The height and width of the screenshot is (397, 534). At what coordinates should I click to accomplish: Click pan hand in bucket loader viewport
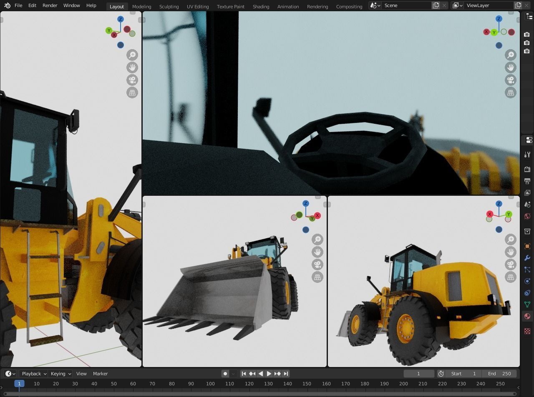(317, 252)
